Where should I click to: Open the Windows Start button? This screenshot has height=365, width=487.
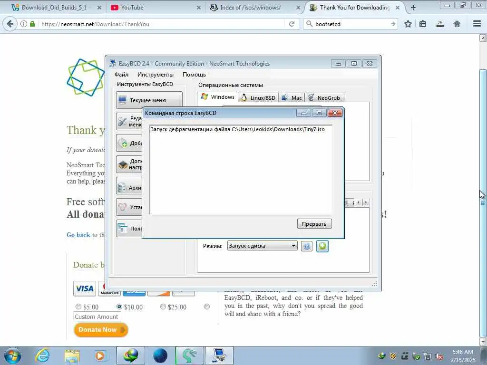click(x=13, y=355)
